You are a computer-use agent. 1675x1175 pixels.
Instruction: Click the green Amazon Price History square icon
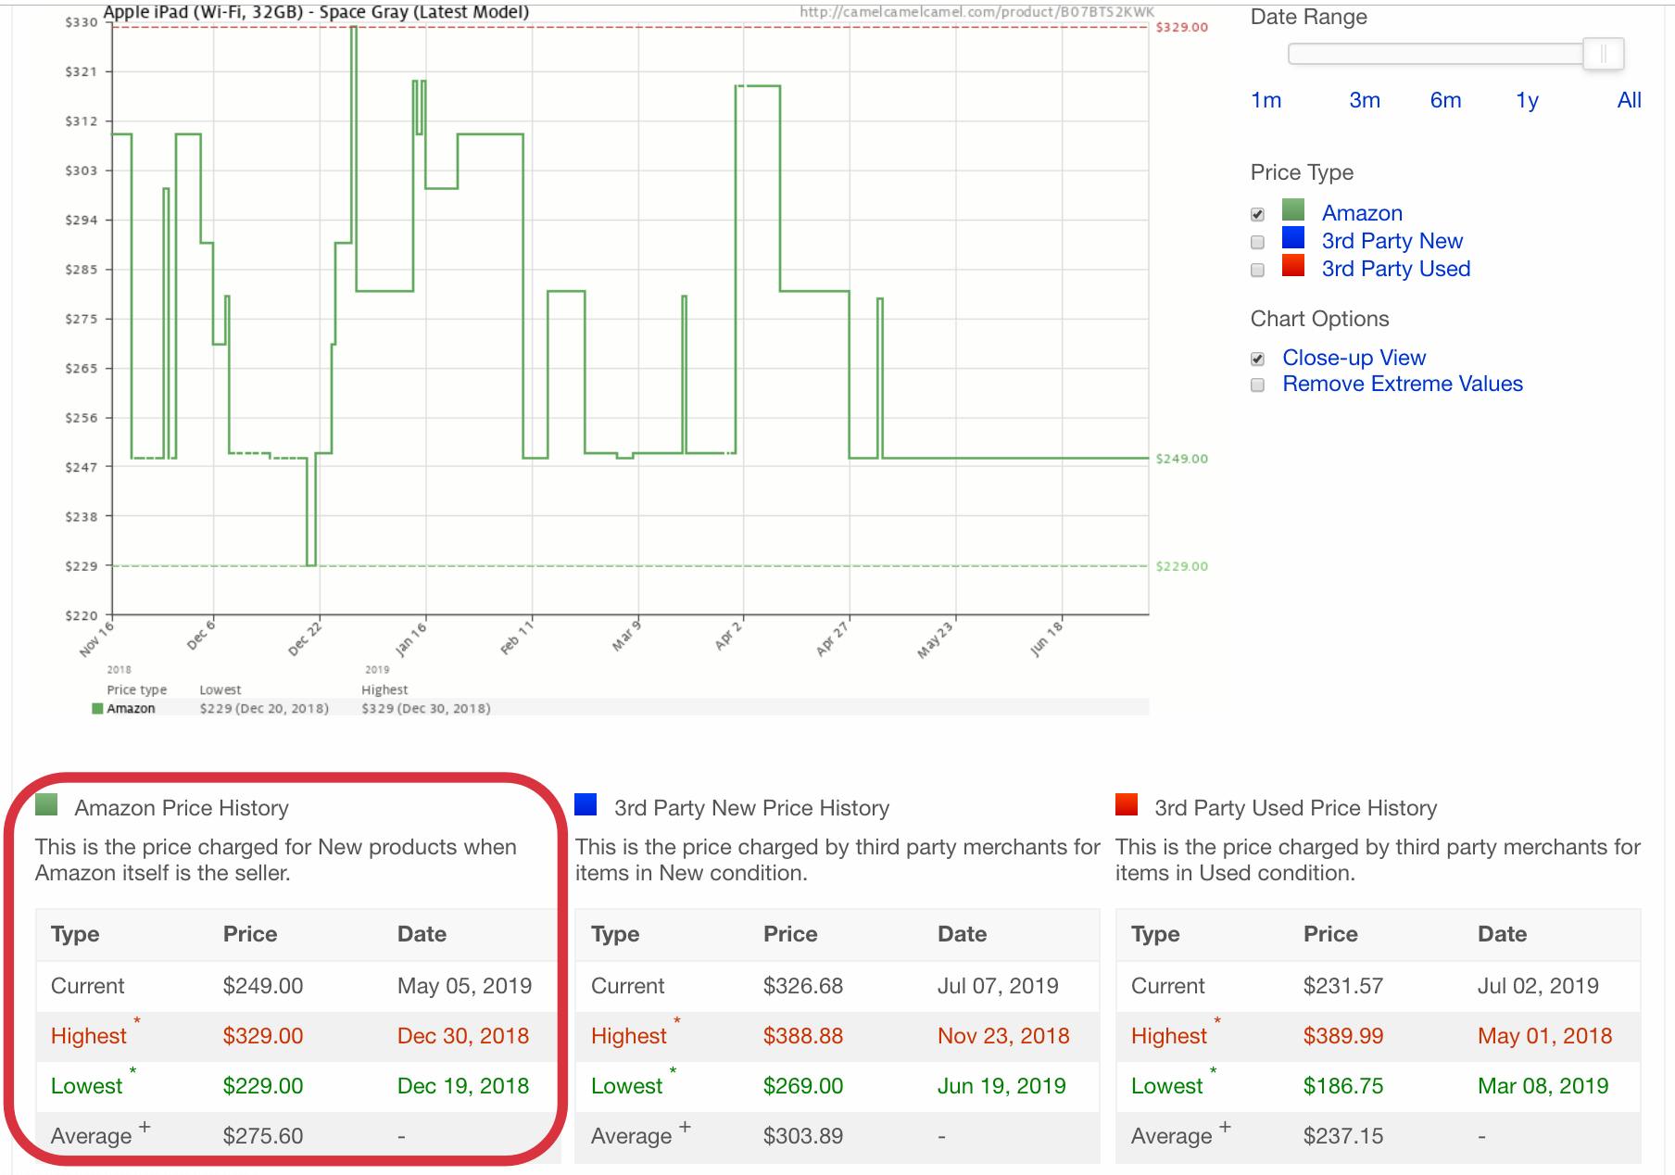pyautogui.click(x=46, y=804)
